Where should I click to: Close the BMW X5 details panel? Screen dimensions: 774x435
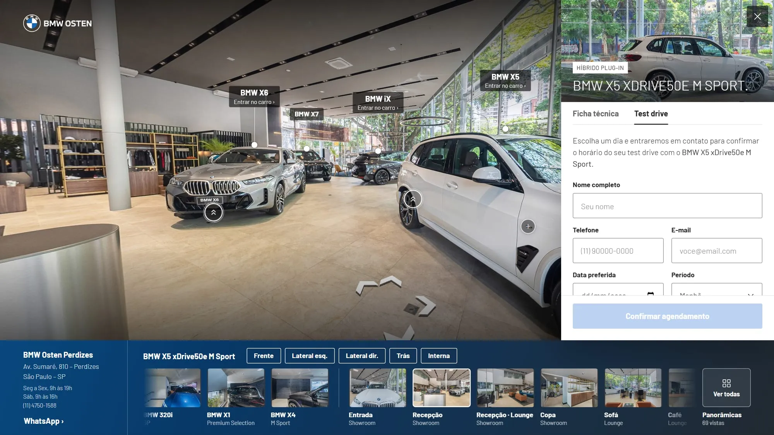point(757,16)
